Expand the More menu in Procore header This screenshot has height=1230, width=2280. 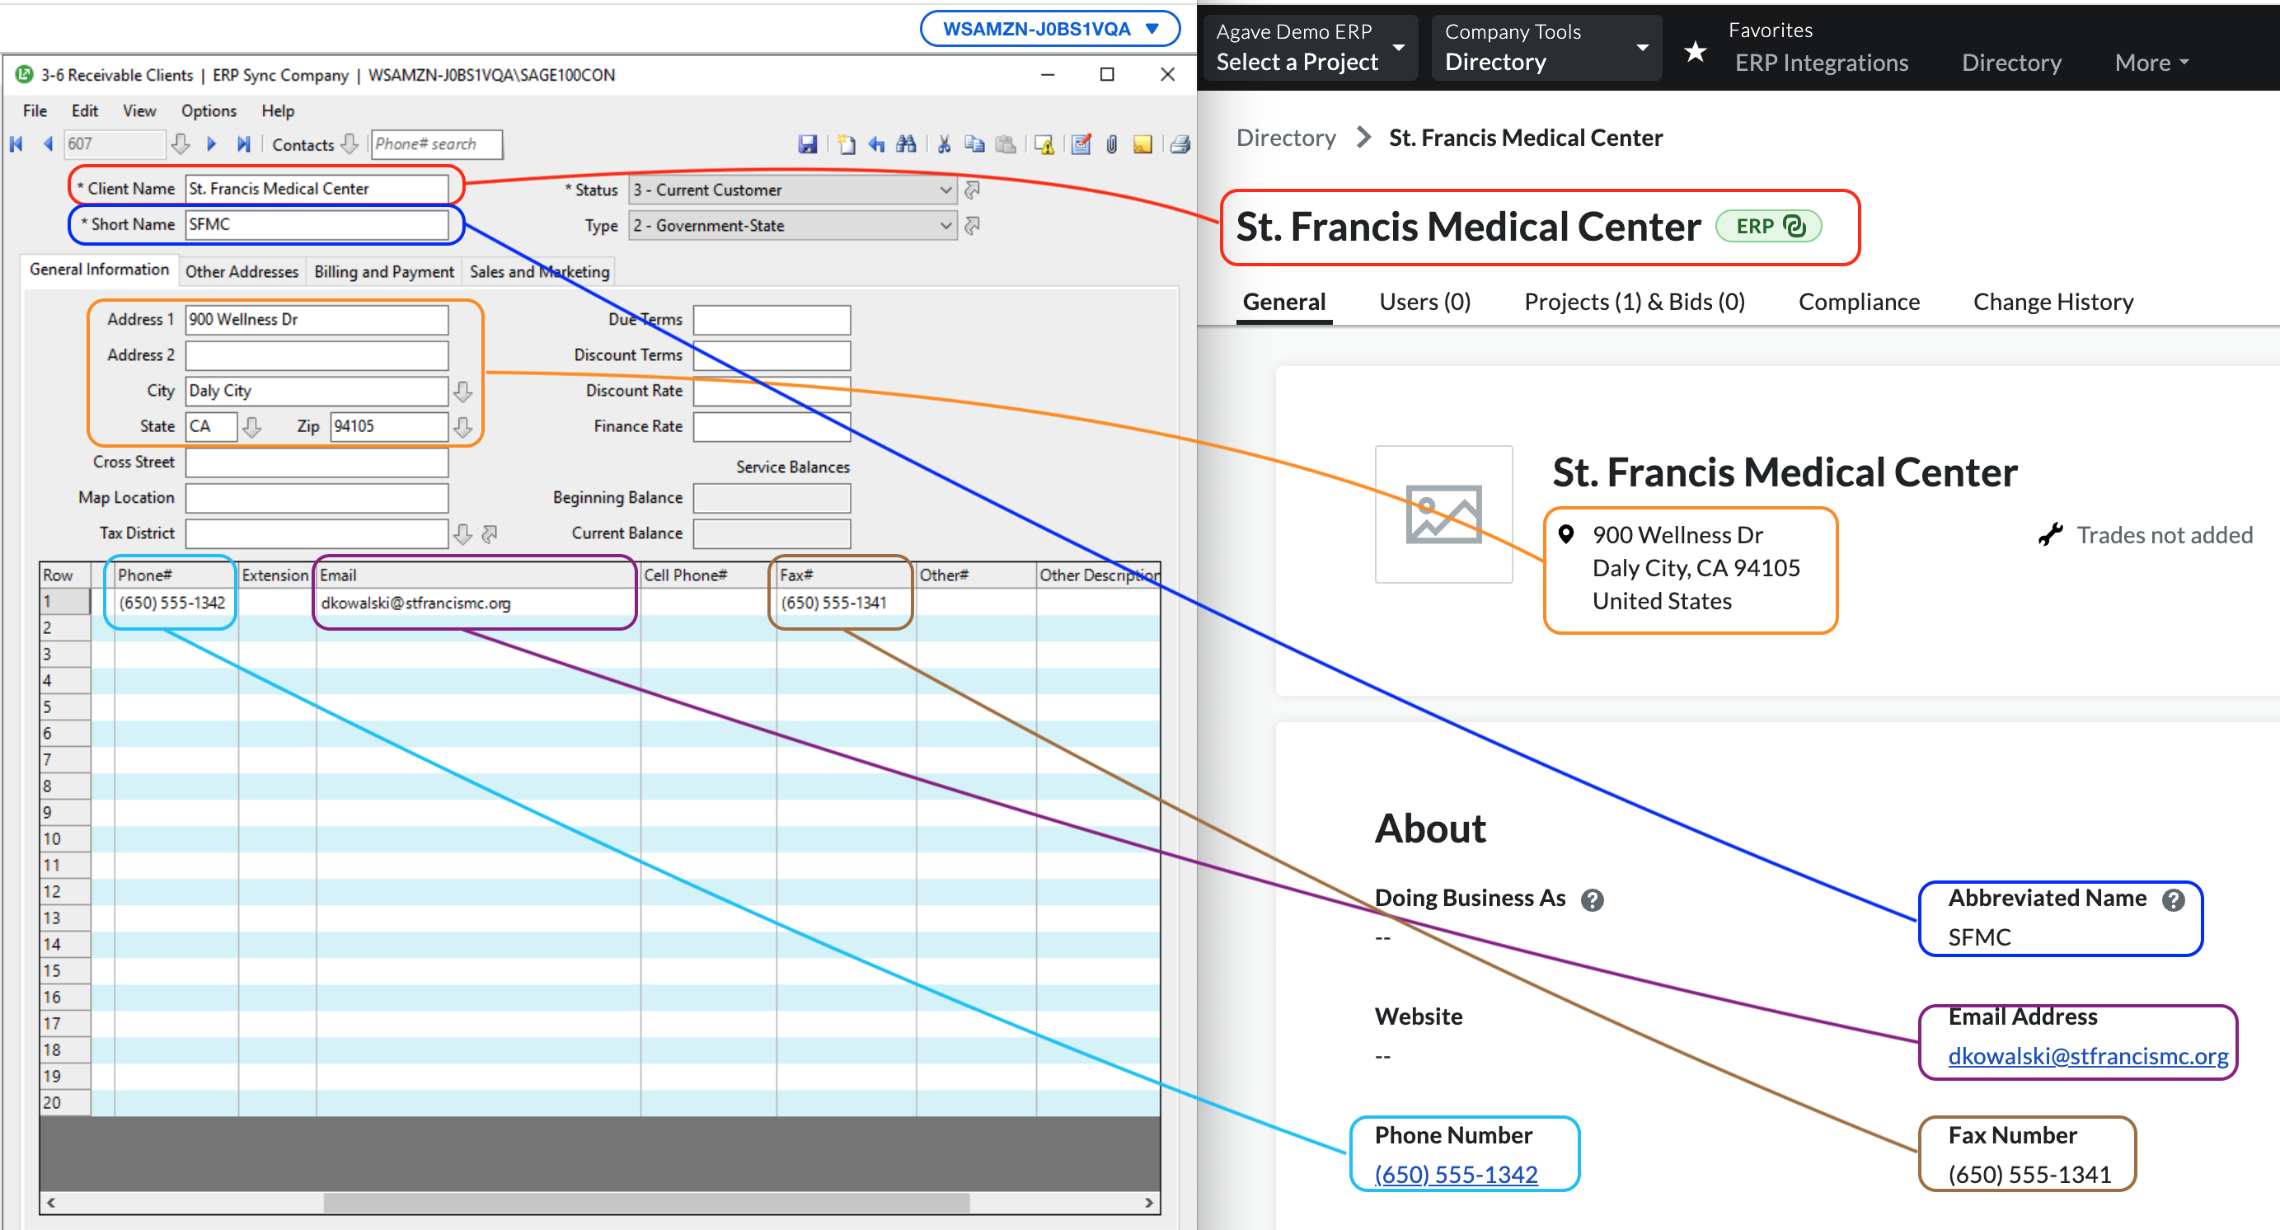(2151, 63)
